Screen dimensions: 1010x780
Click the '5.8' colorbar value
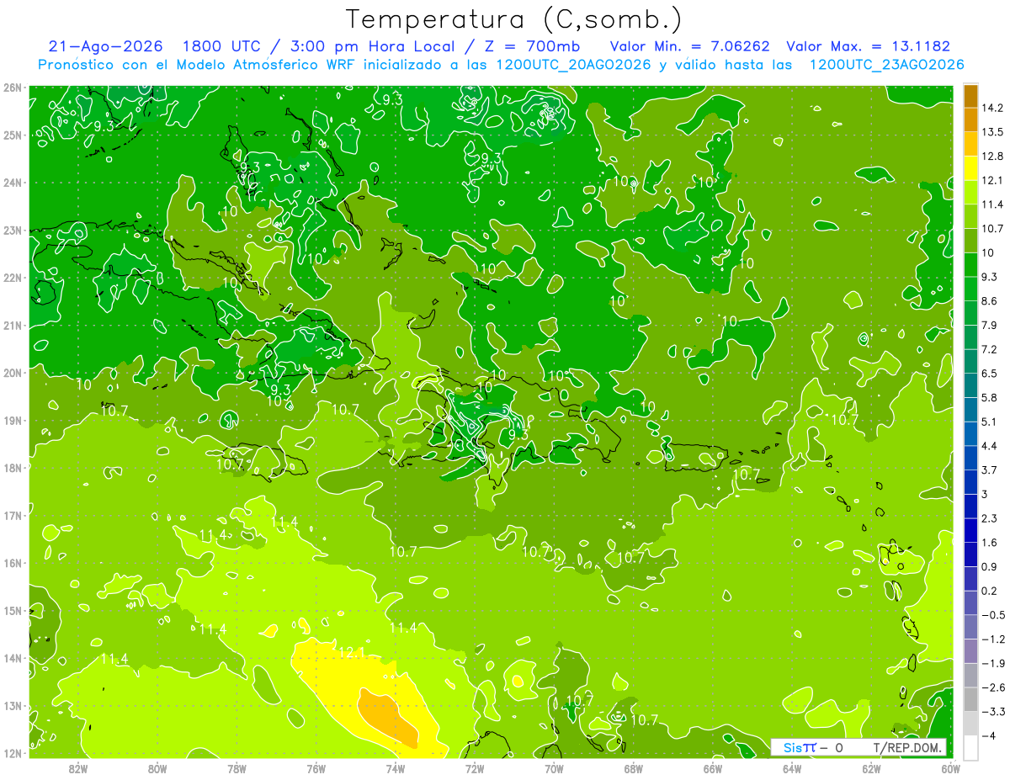point(990,397)
